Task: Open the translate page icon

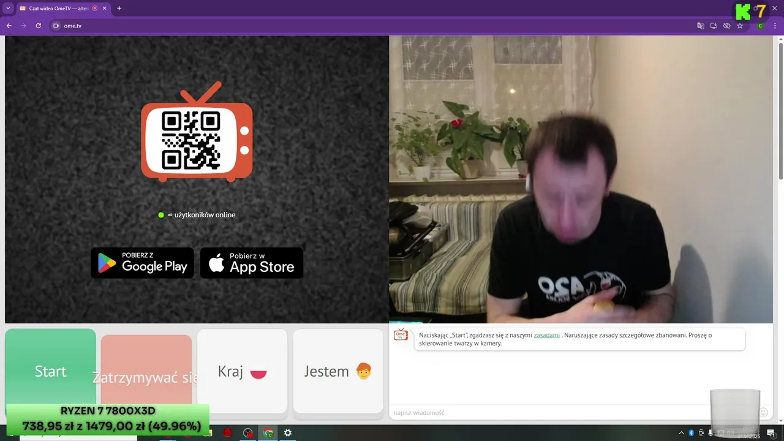Action: pyautogui.click(x=701, y=26)
